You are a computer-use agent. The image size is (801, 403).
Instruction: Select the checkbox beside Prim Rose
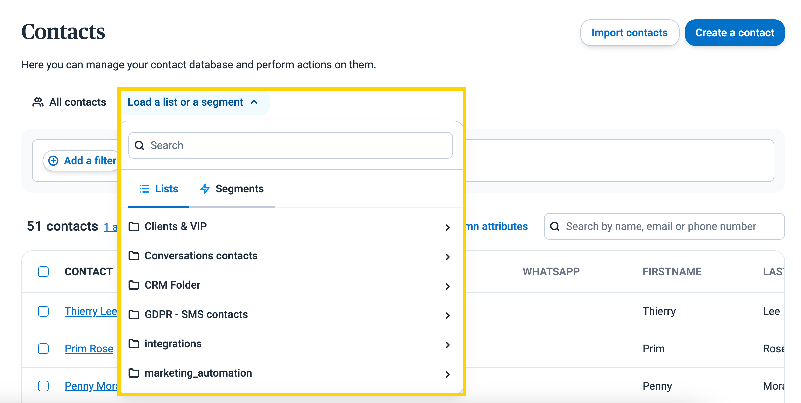43,349
